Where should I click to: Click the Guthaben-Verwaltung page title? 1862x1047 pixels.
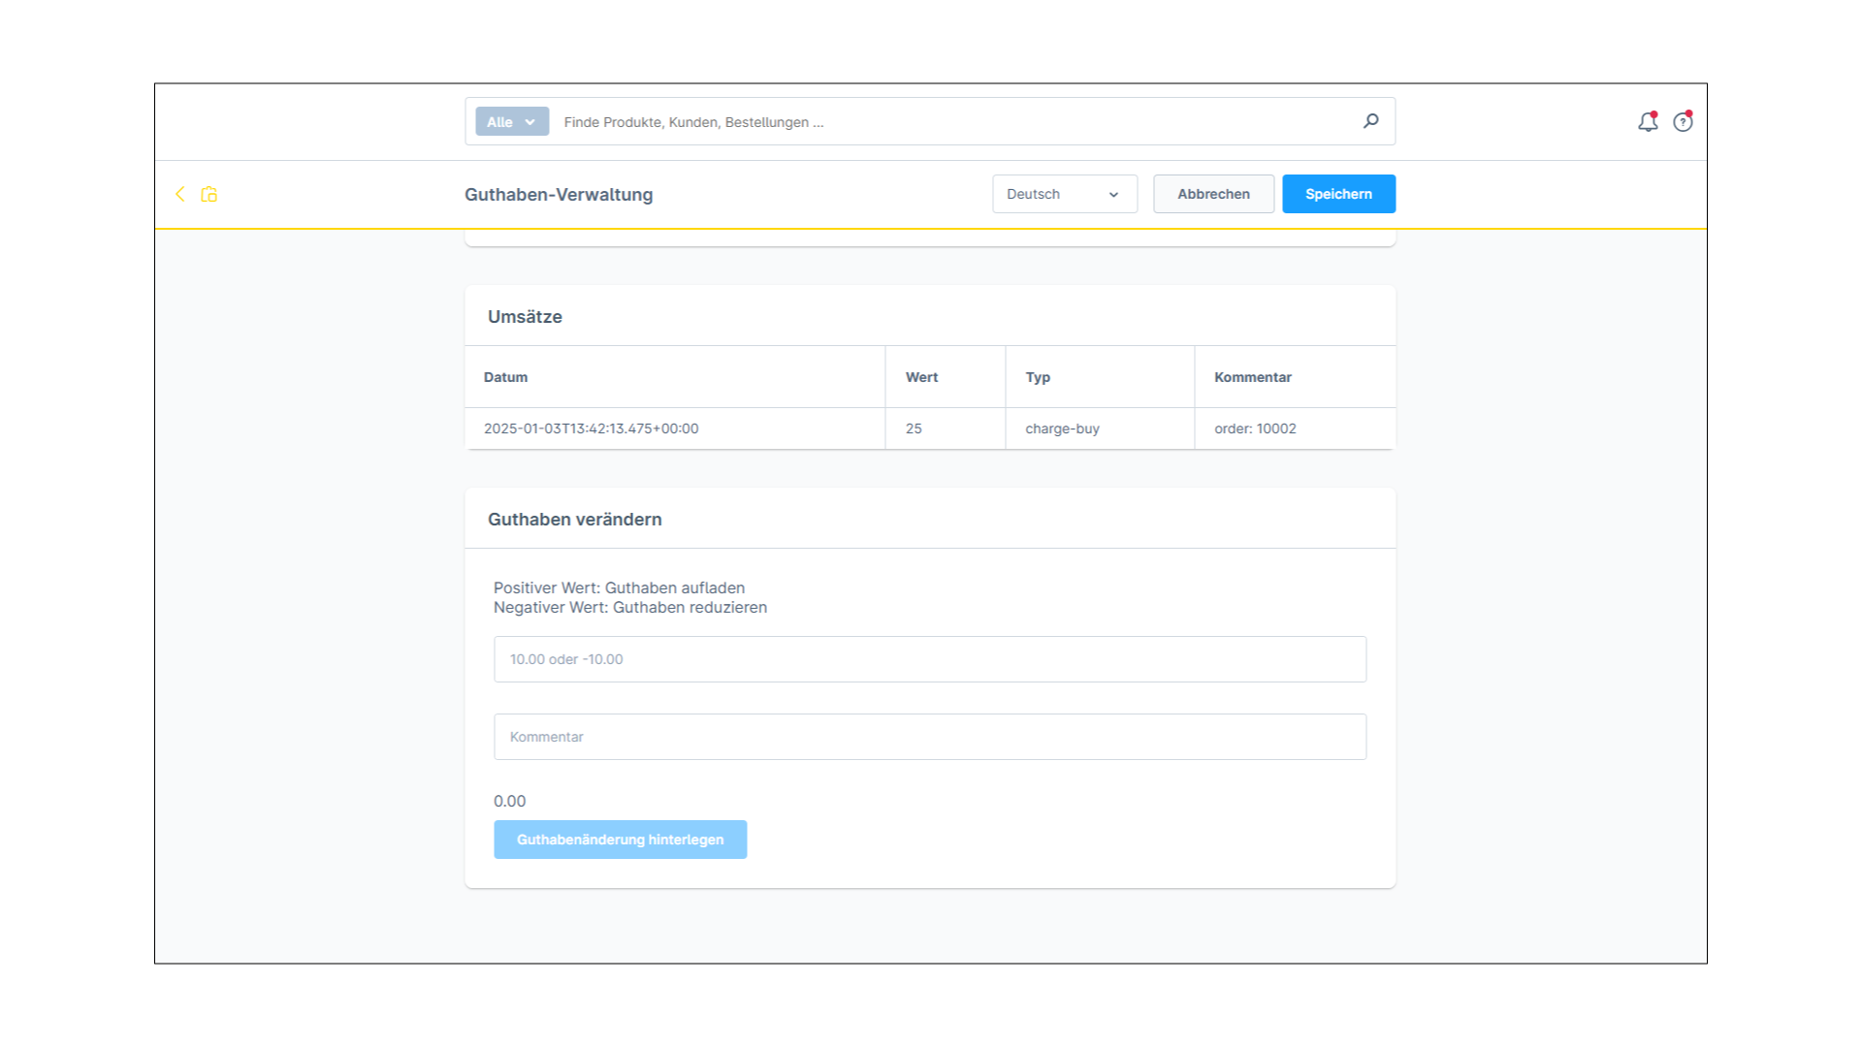pos(559,194)
